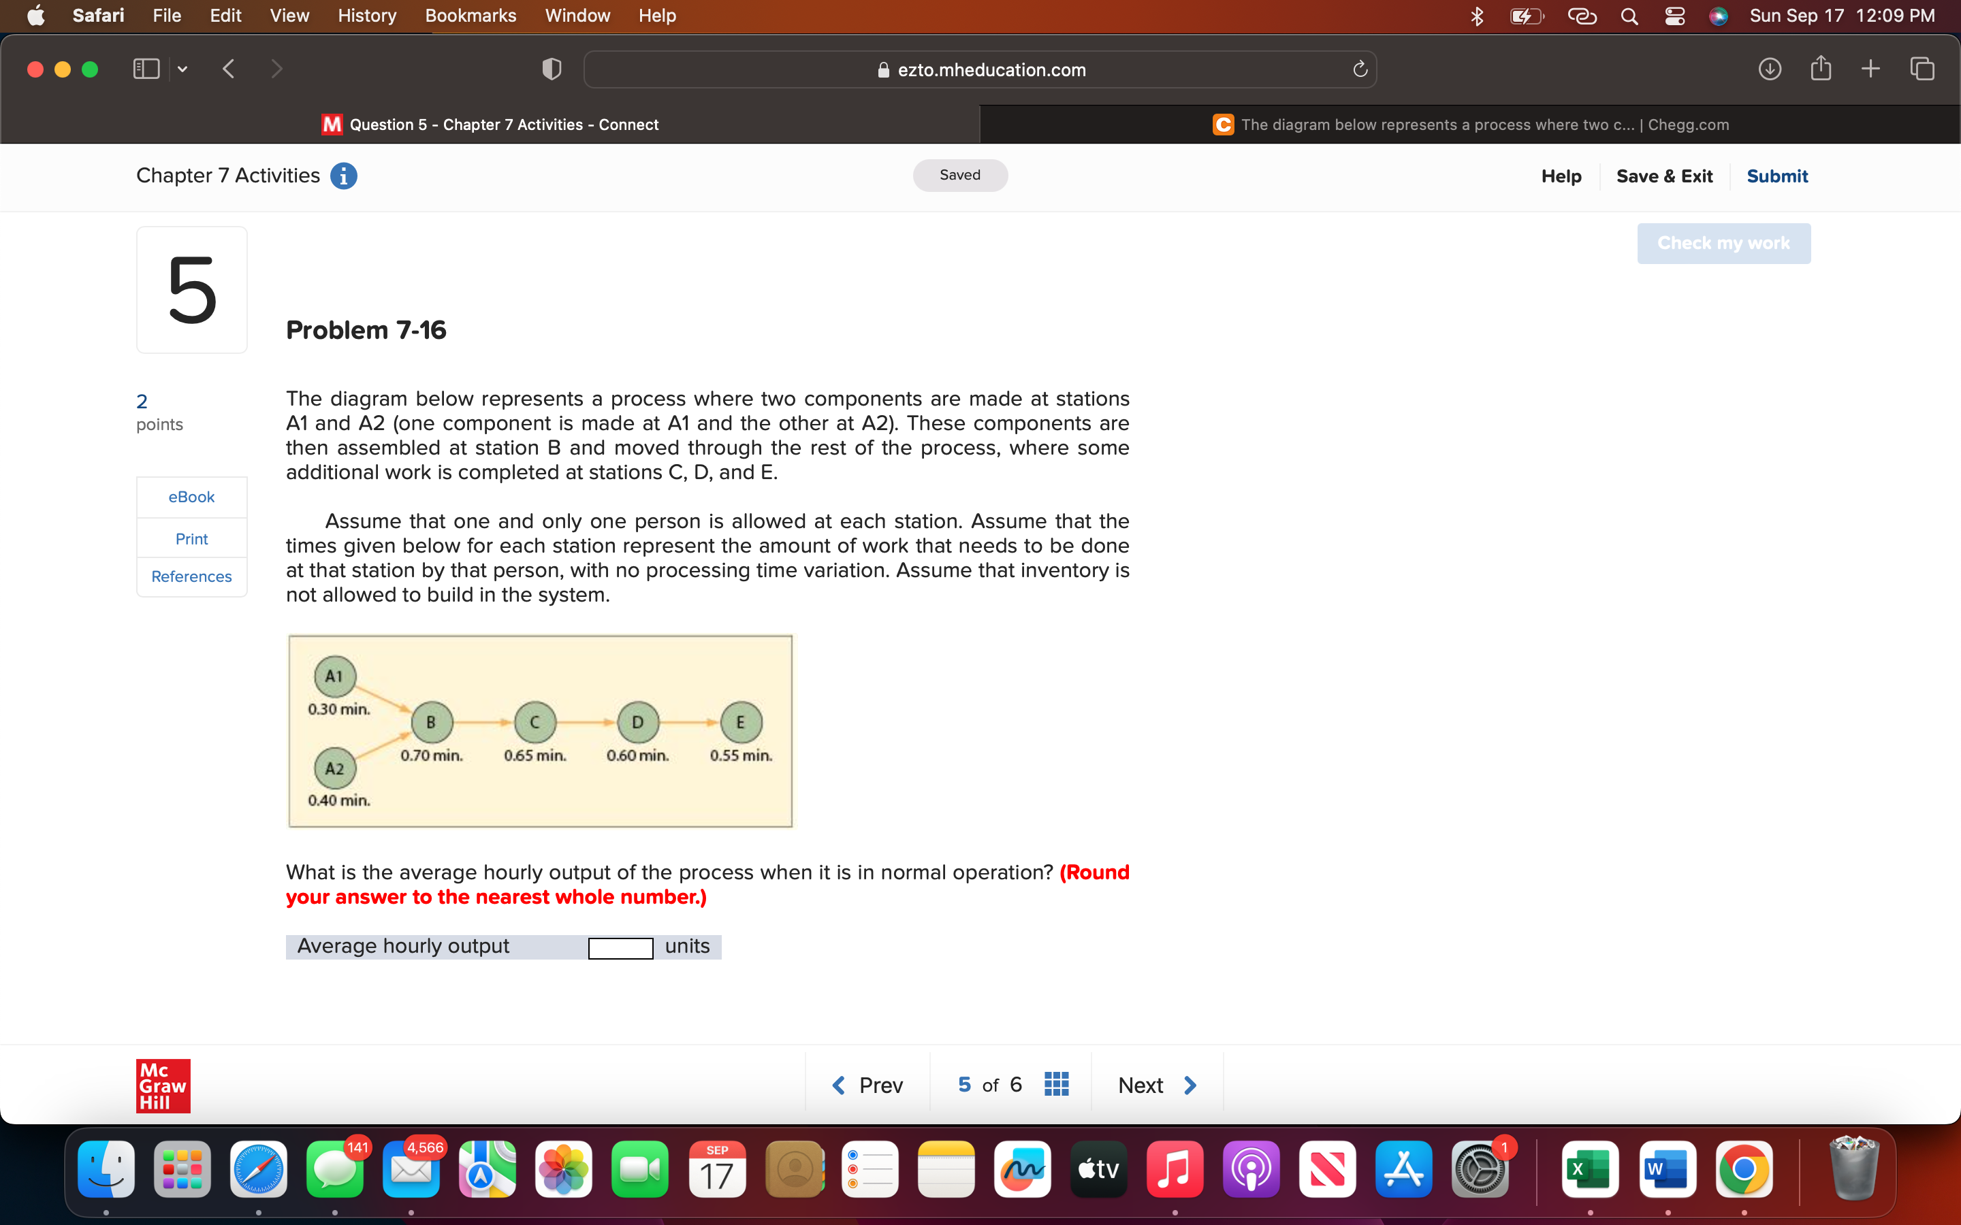The height and width of the screenshot is (1225, 1961).
Task: Open the question grid navigator icon
Action: click(1057, 1084)
